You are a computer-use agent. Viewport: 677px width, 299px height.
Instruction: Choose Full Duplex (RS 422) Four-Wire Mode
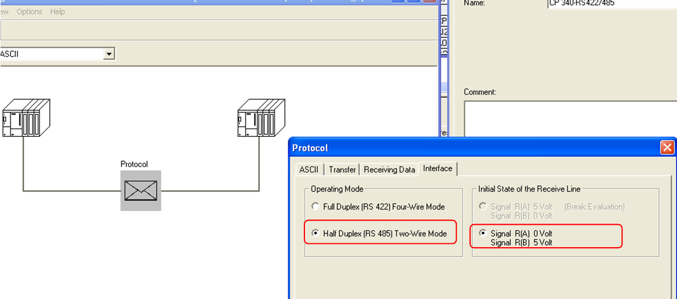(315, 207)
